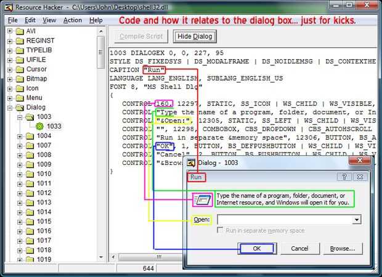This screenshot has width=382, height=277.
Task: Open the Edit menu
Action: tap(30, 20)
